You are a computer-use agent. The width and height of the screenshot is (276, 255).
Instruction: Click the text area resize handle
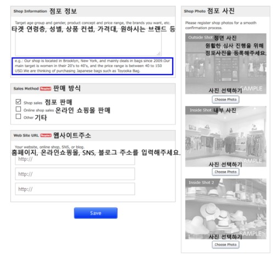[159, 54]
